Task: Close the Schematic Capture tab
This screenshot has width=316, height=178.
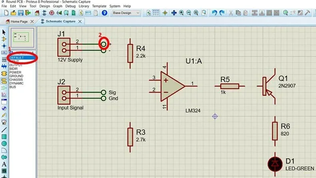Action: (80, 21)
